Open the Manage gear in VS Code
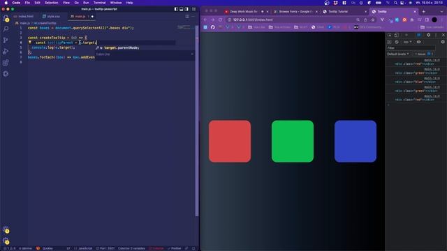The height and width of the screenshot is (251, 447). [6, 241]
